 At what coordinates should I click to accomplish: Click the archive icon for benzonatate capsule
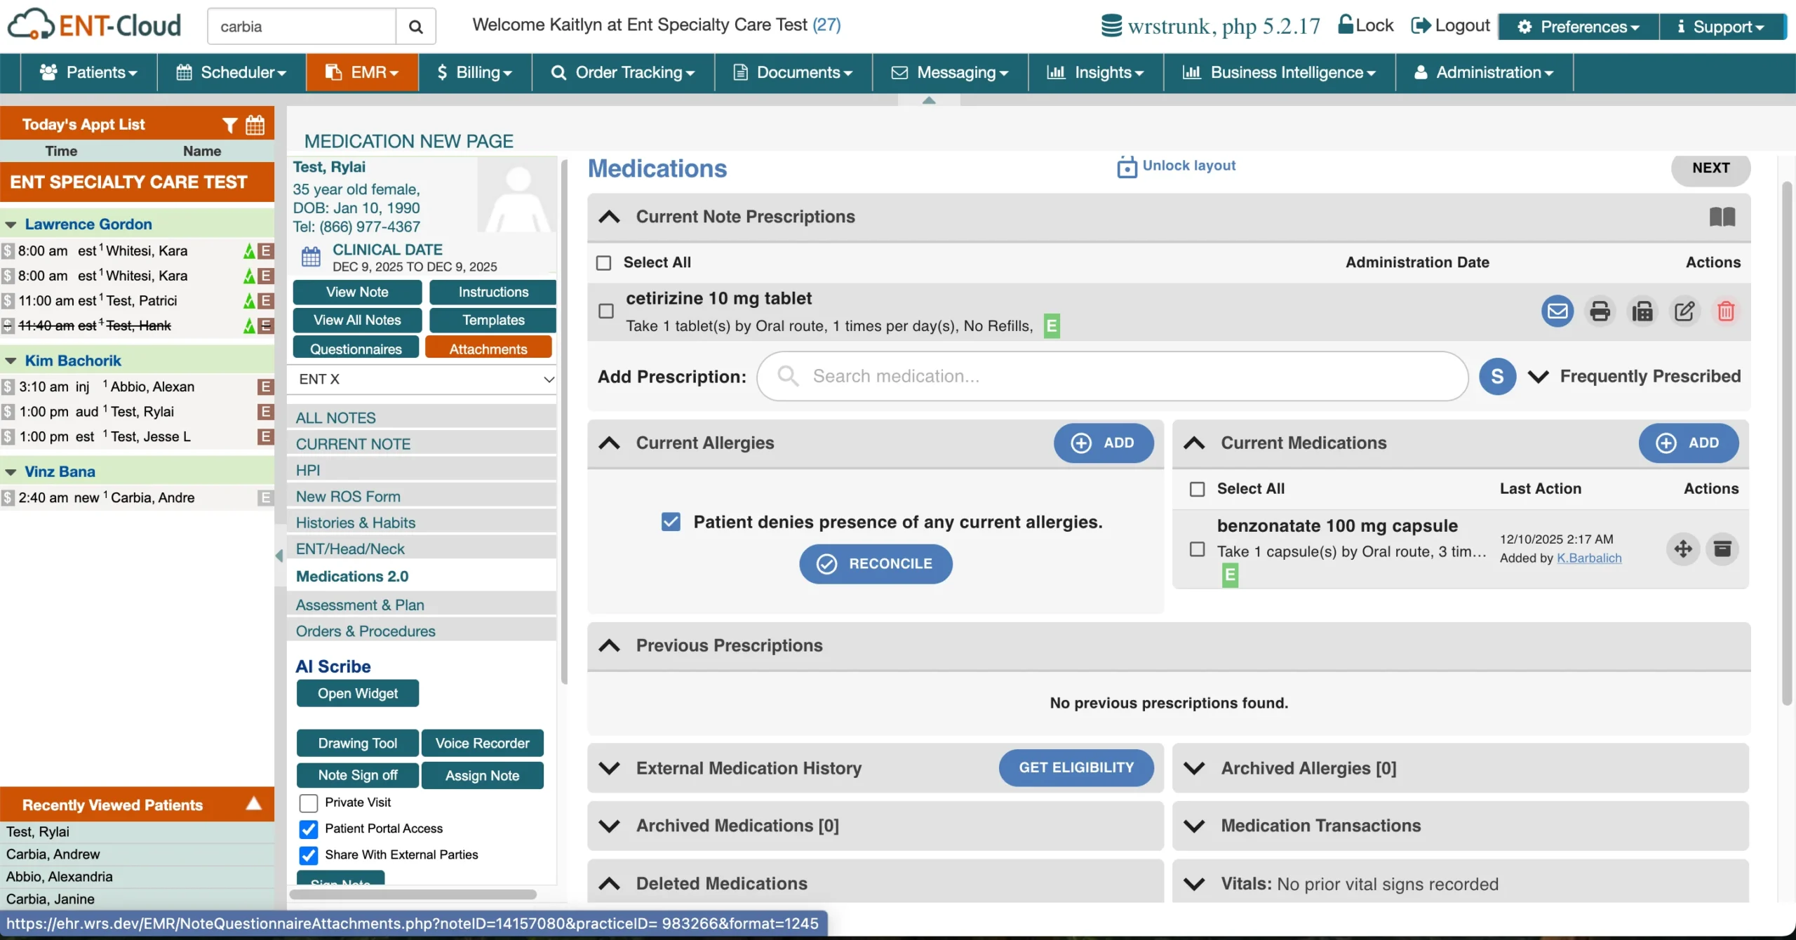[1722, 549]
